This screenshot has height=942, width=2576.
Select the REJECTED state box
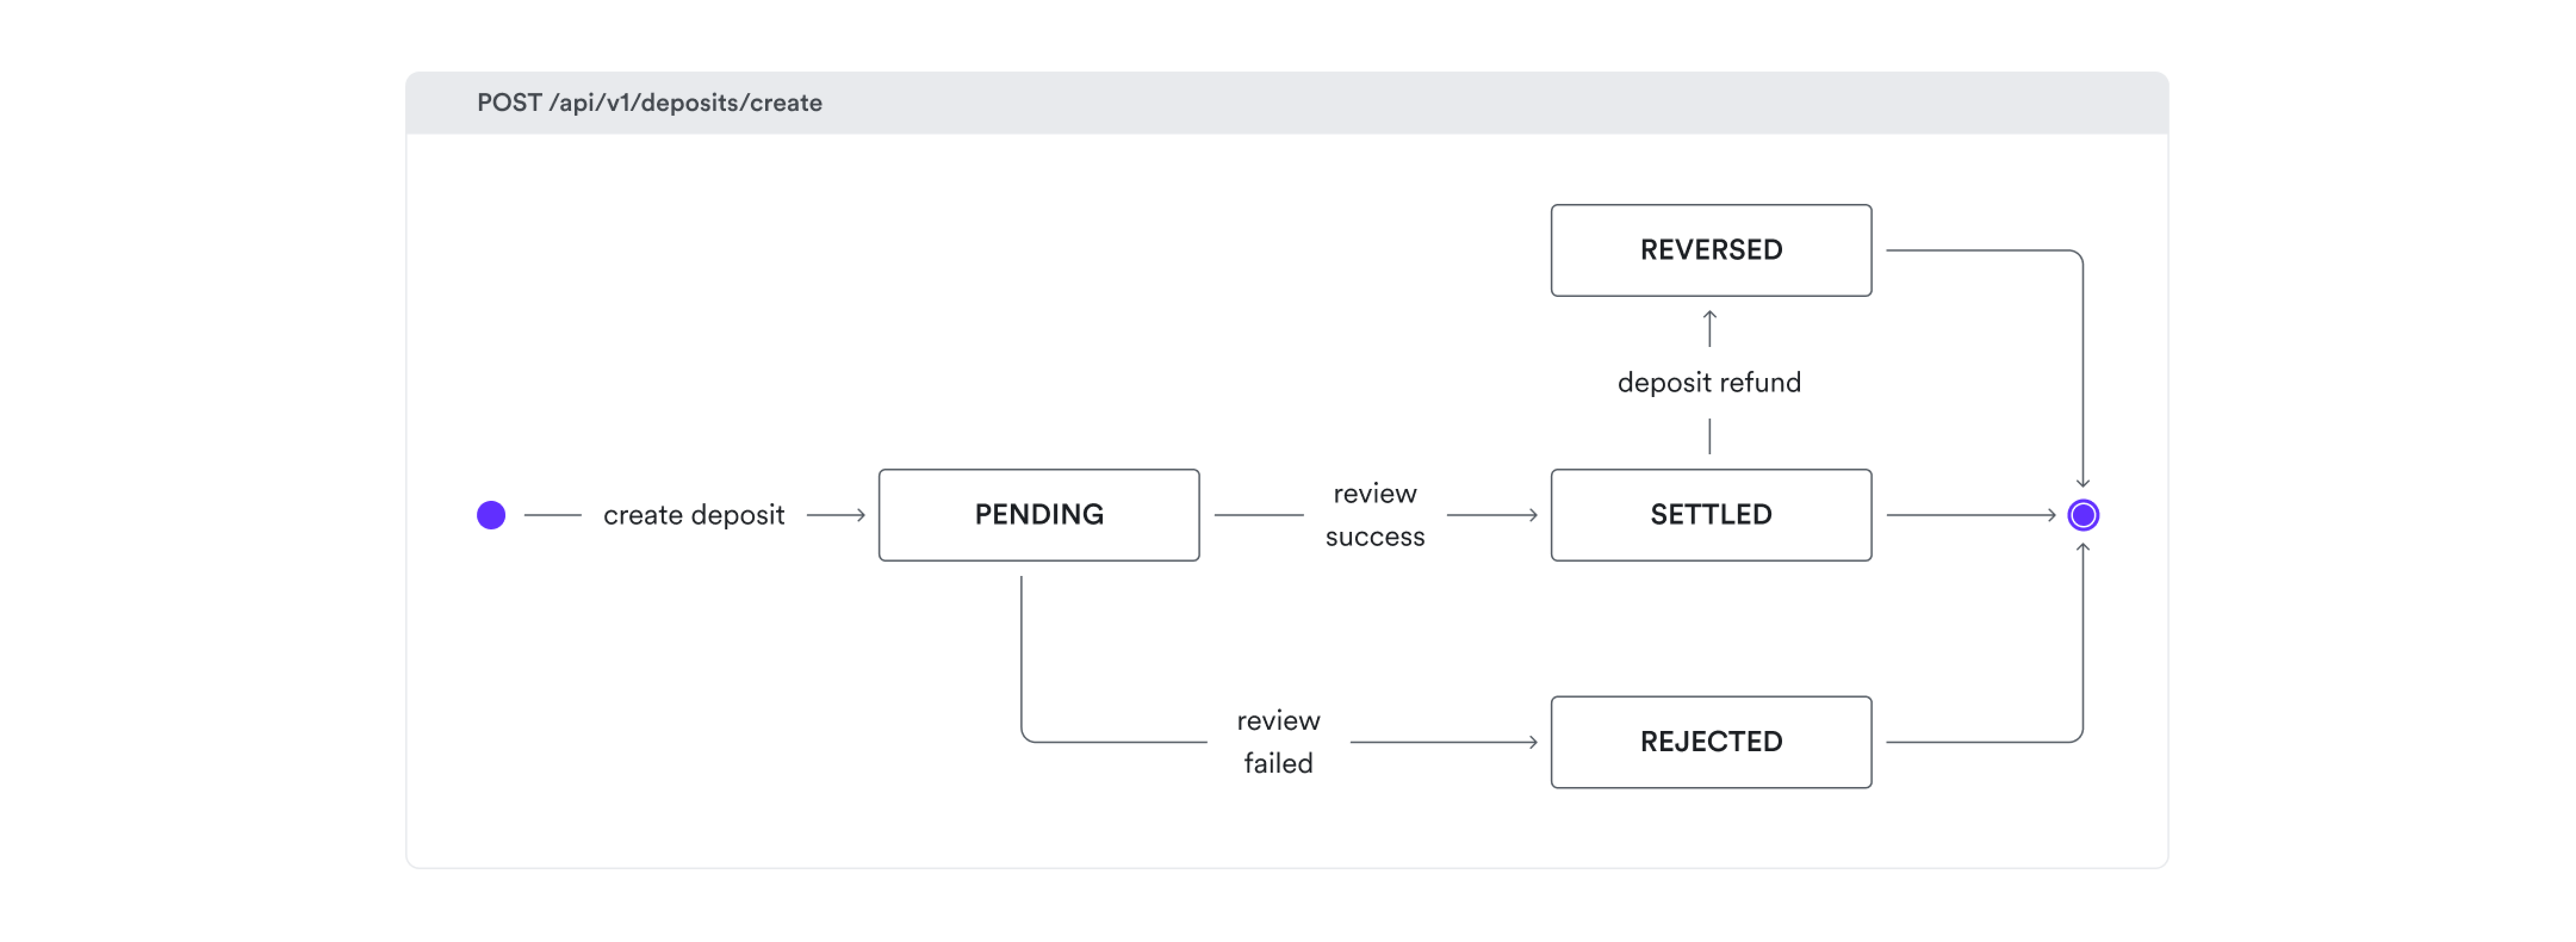[x=1711, y=742]
